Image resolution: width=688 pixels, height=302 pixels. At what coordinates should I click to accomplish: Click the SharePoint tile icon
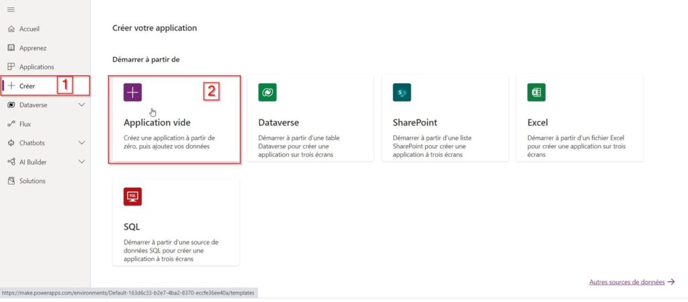402,93
